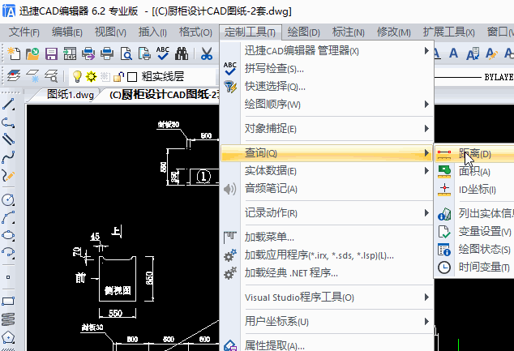Viewport: 514px width, 351px height.
Task: Click the Save floppy disk icon
Action: click(x=51, y=53)
